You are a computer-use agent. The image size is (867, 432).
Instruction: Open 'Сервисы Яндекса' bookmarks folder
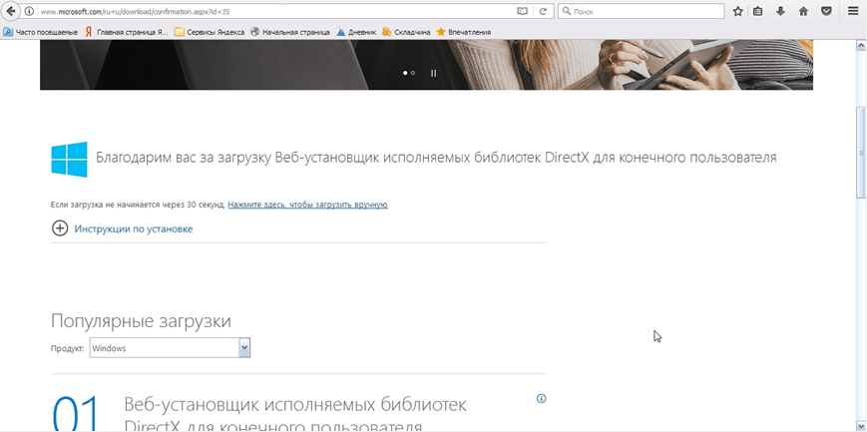[x=209, y=32]
